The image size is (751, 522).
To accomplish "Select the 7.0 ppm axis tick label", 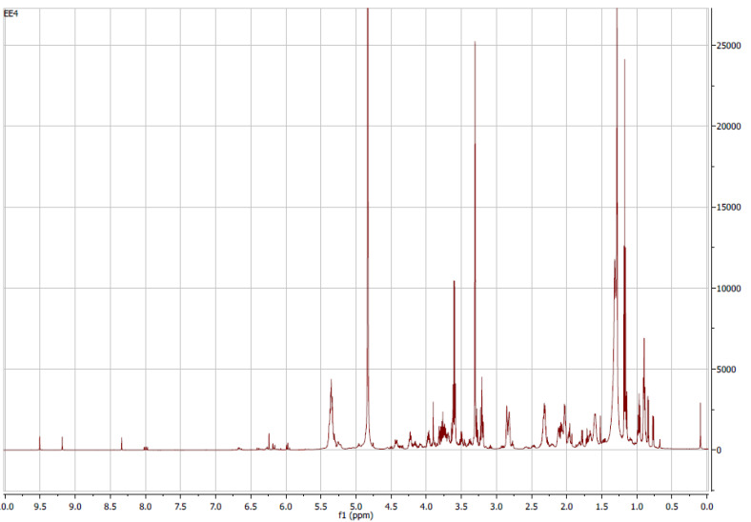I will pos(215,507).
